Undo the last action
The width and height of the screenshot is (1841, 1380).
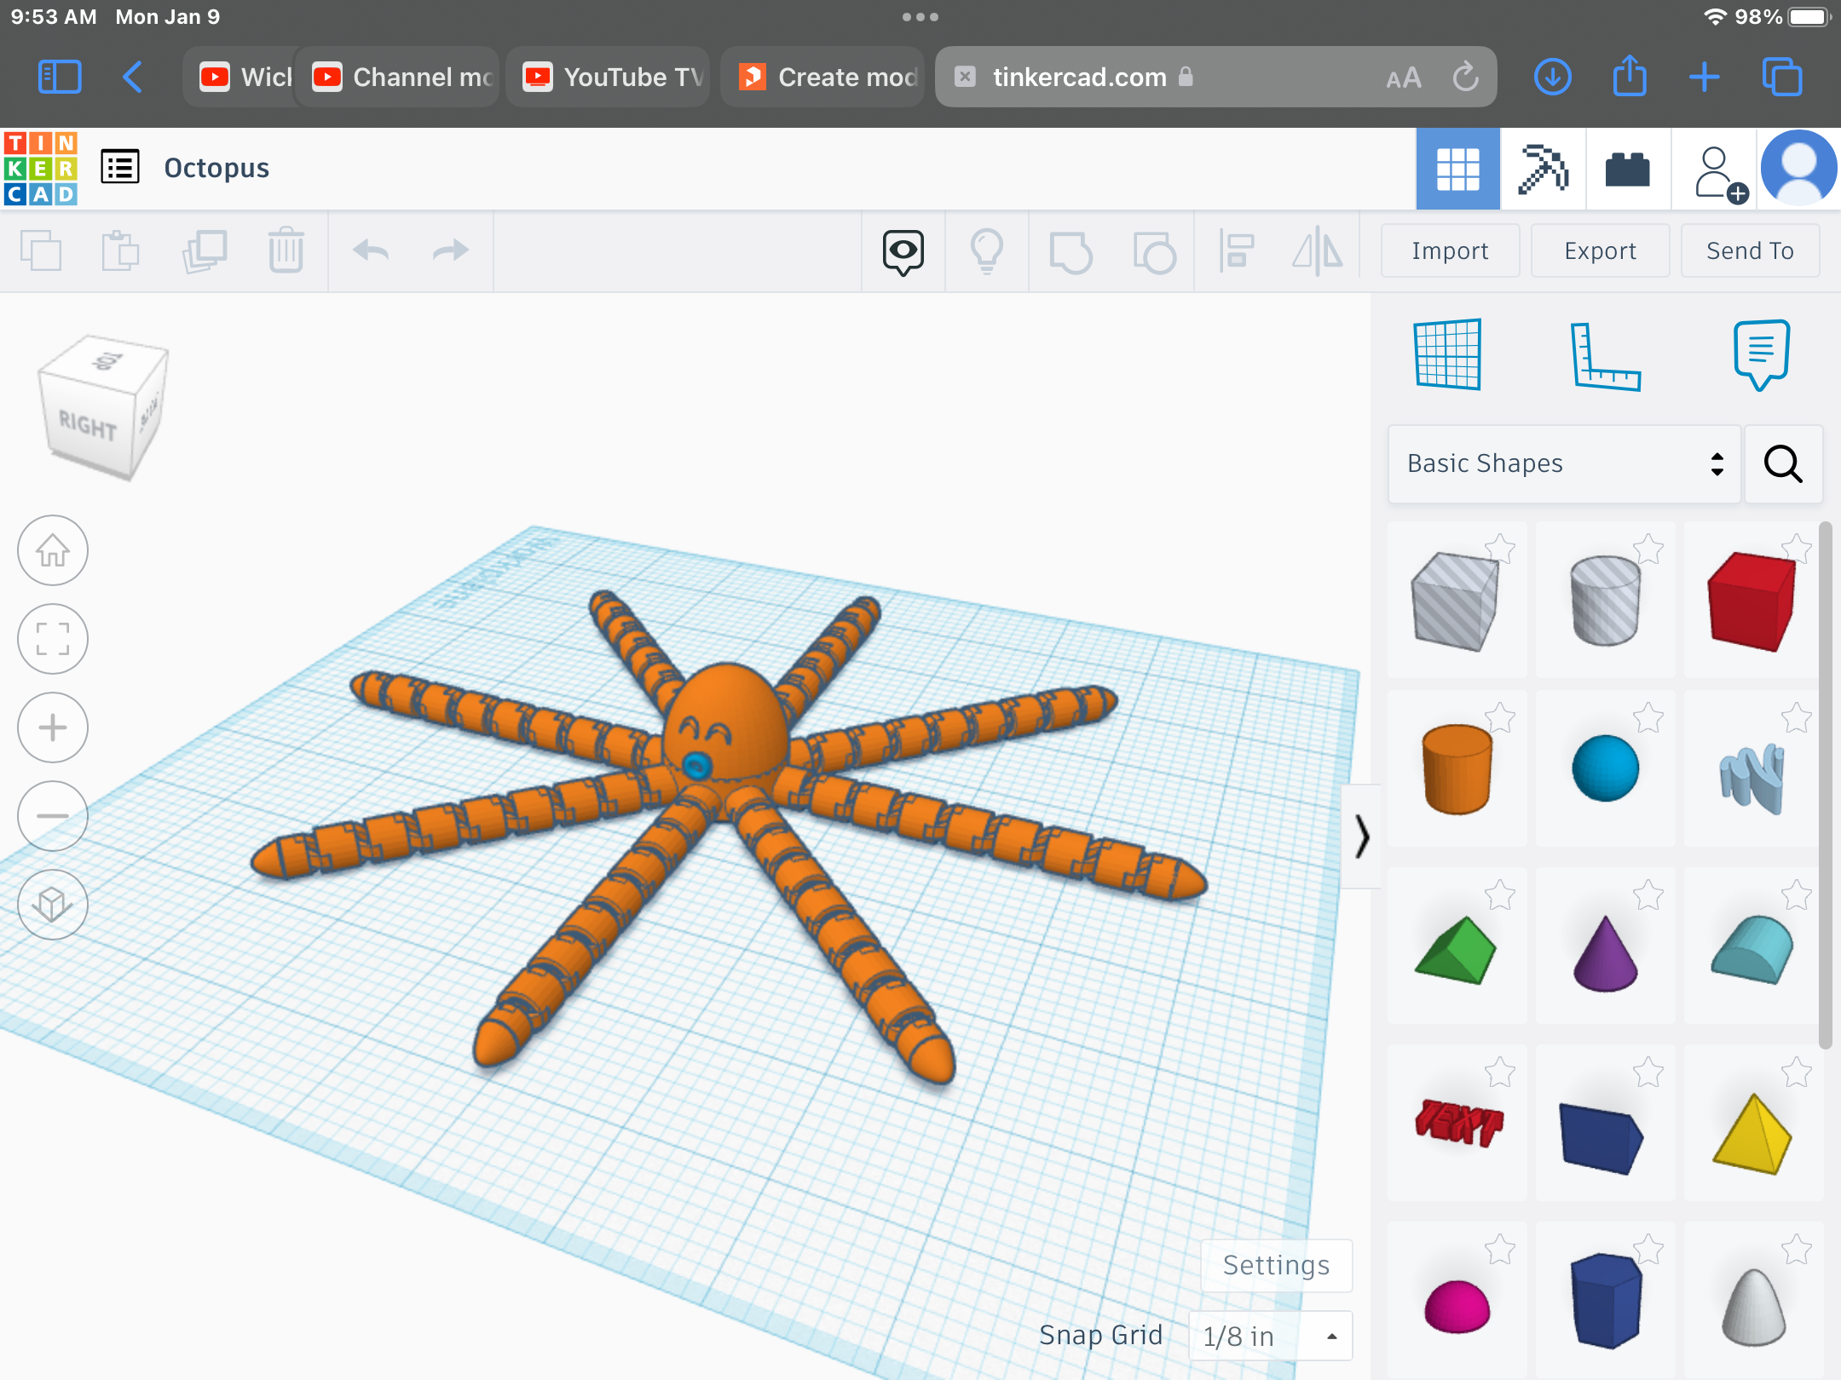371,250
